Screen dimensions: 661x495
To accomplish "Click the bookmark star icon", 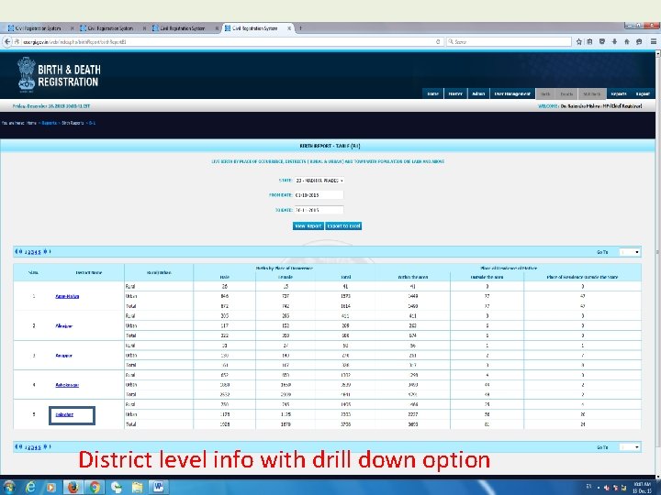I will (x=578, y=41).
